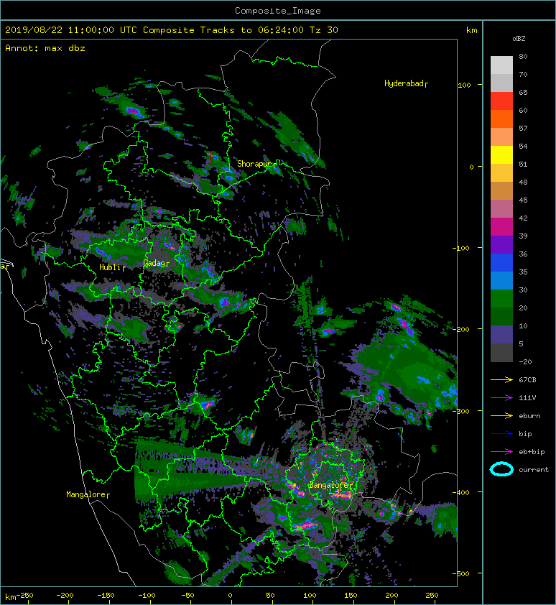Screen dimensions: 556x605
Task: Click the gold 51 dBZ swatch
Action: point(501,173)
